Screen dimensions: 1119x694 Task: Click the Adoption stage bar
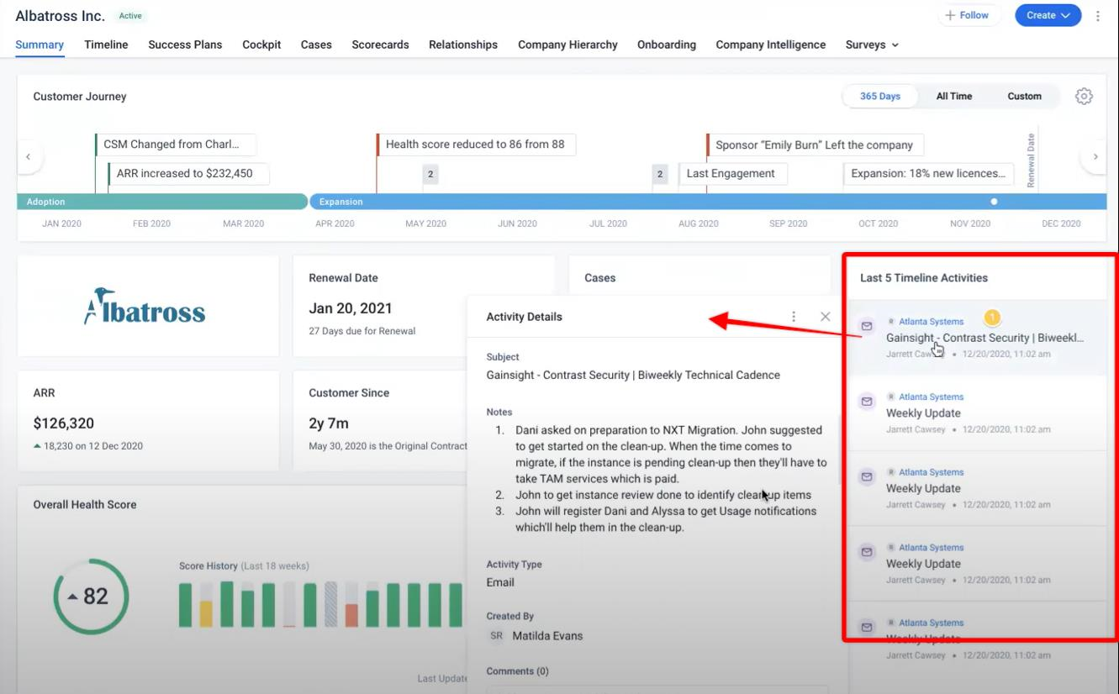click(162, 202)
